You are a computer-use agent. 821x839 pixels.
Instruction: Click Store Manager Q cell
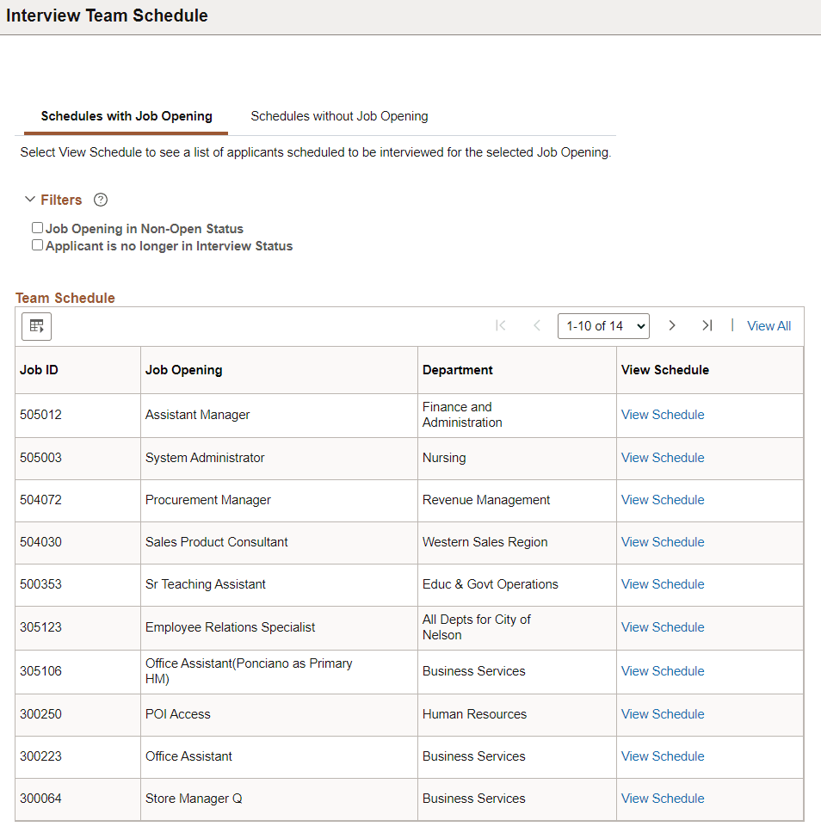tap(279, 799)
